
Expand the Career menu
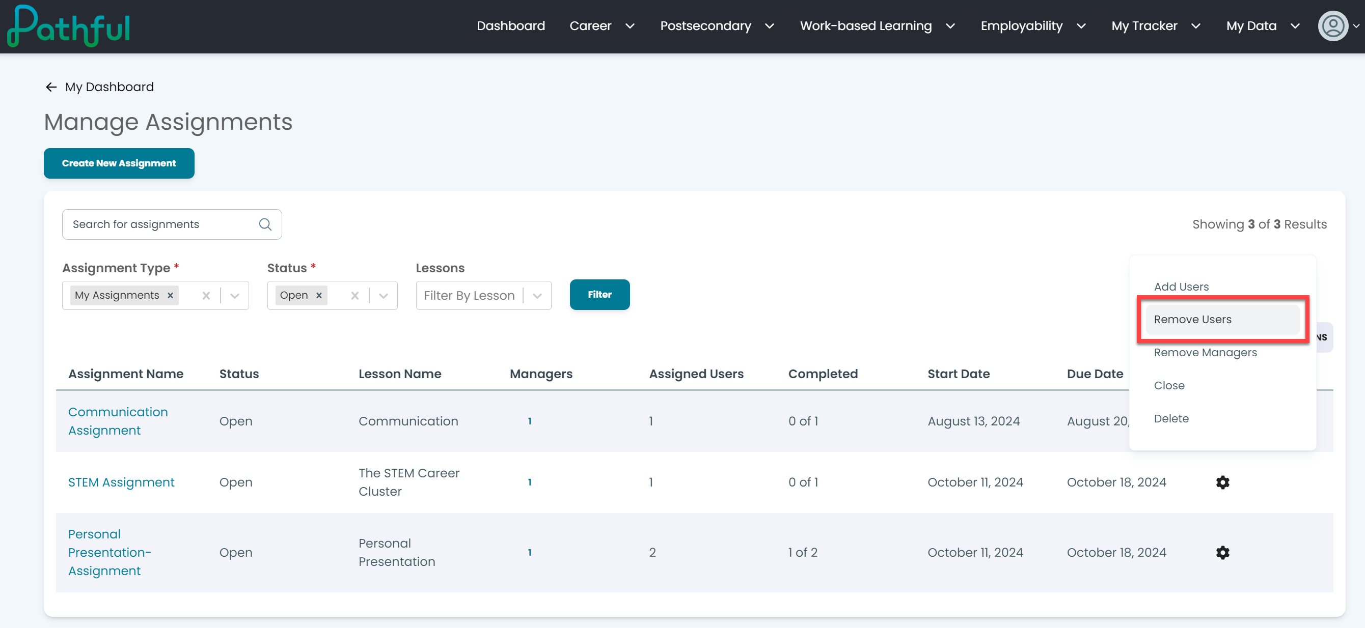pyautogui.click(x=602, y=26)
